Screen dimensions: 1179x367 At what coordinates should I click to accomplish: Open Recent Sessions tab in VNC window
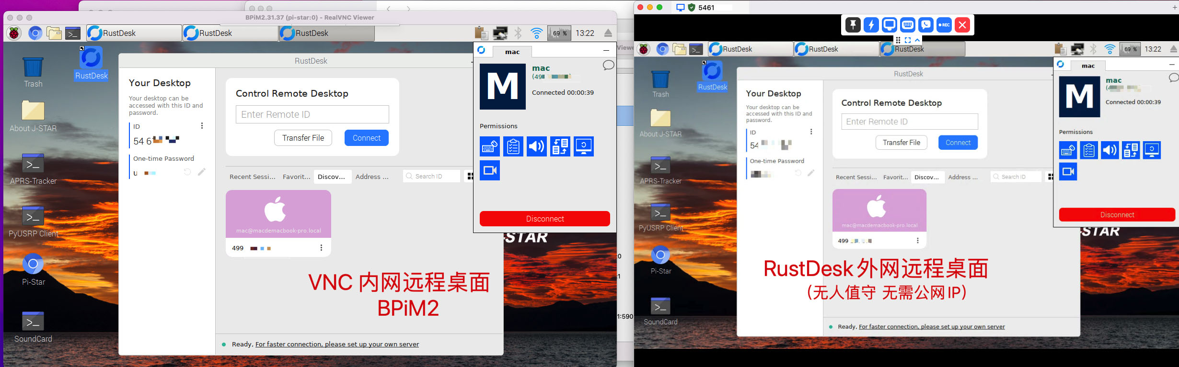click(253, 177)
